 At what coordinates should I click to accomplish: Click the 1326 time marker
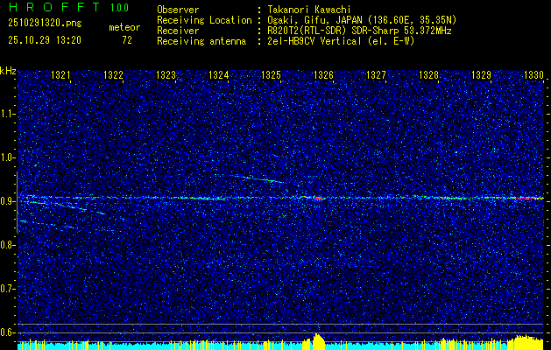point(323,75)
